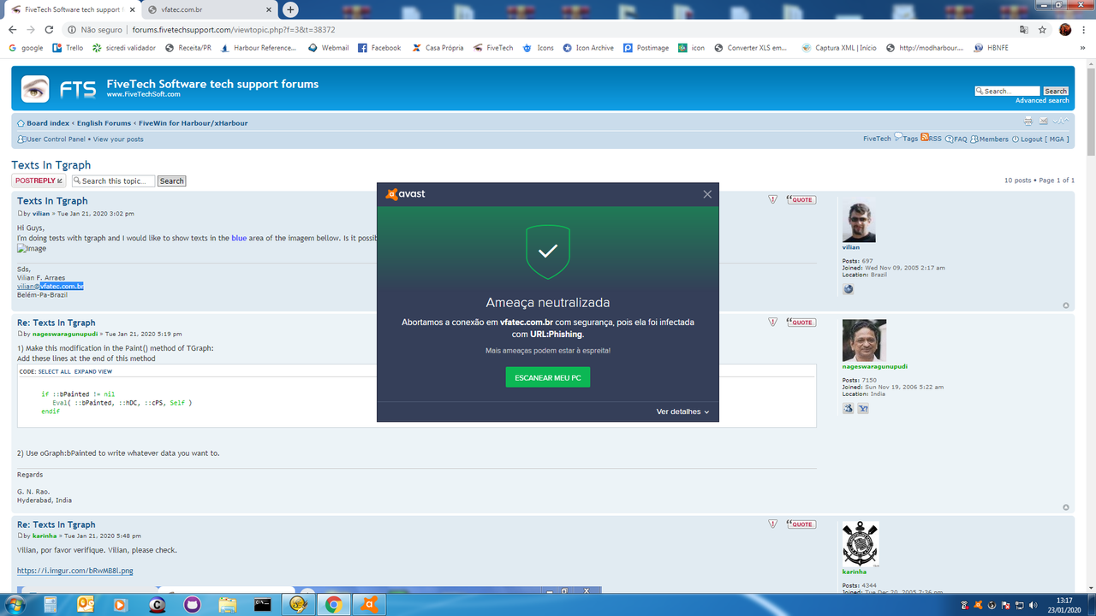Image resolution: width=1096 pixels, height=616 pixels.
Task: Open Avast from the taskbar
Action: 370,605
